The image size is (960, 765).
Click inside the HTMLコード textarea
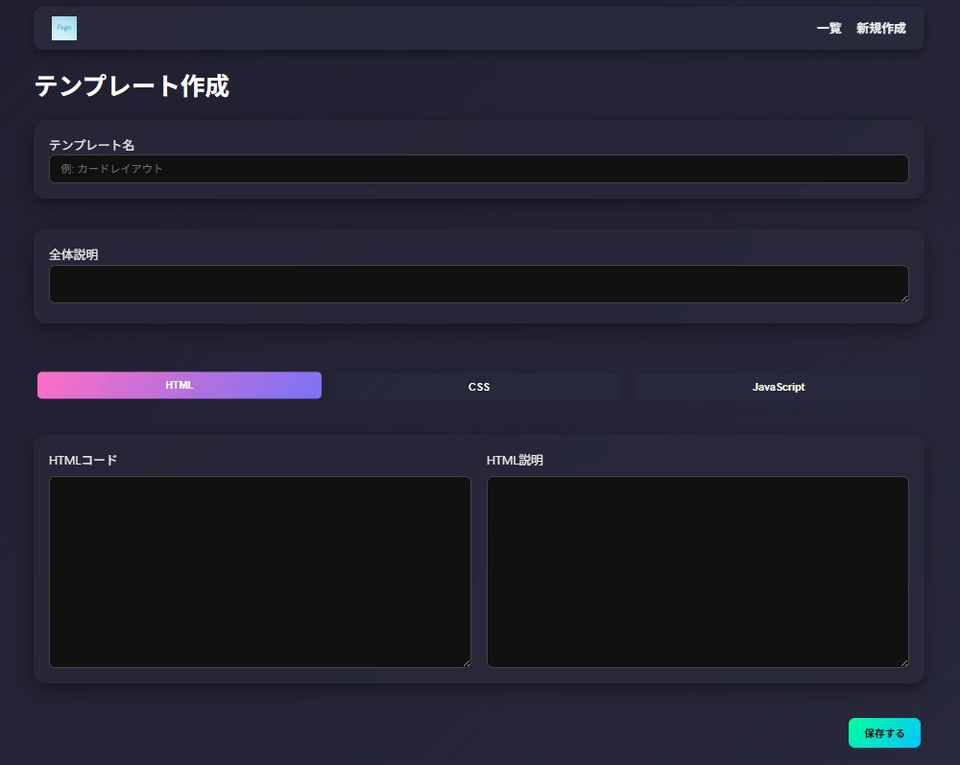(259, 571)
